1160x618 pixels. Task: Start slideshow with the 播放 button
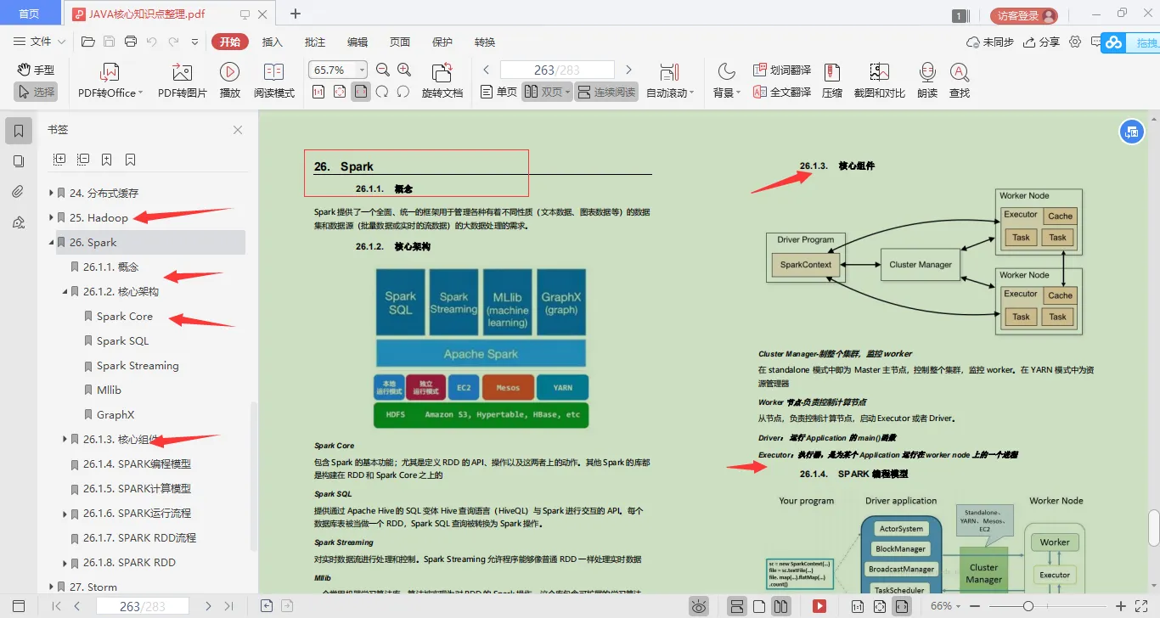coord(229,81)
